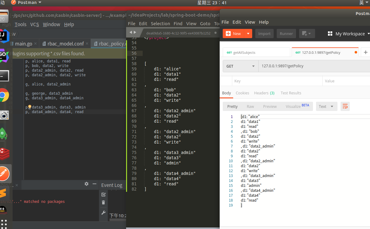Click the Value parameter field

pos(346,81)
